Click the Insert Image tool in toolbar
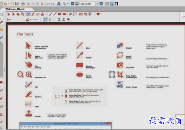Image resolution: width=185 pixels, height=130 pixels. [90, 14]
